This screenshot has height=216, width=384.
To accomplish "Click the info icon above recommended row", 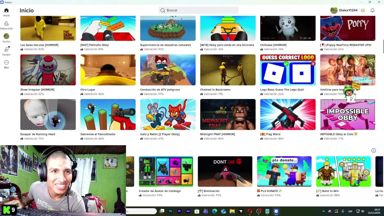I will click(373, 150).
